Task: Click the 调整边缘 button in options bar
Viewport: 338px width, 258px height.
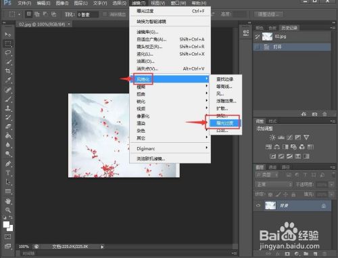Action: tap(268, 14)
